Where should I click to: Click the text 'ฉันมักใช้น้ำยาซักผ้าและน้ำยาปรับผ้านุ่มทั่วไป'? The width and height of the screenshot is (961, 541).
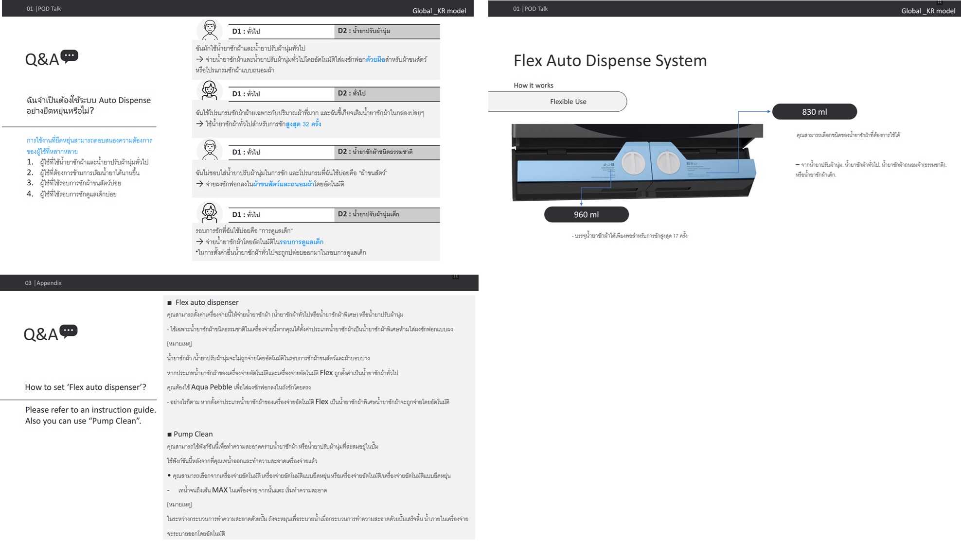[250, 48]
